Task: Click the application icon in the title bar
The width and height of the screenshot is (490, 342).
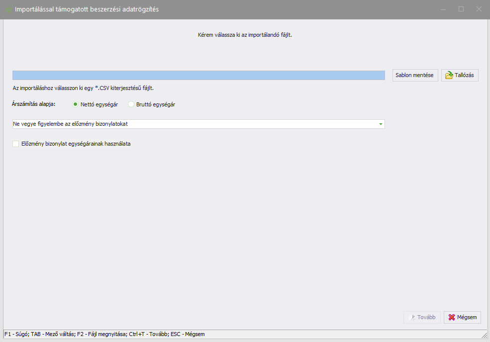Action: coord(8,9)
